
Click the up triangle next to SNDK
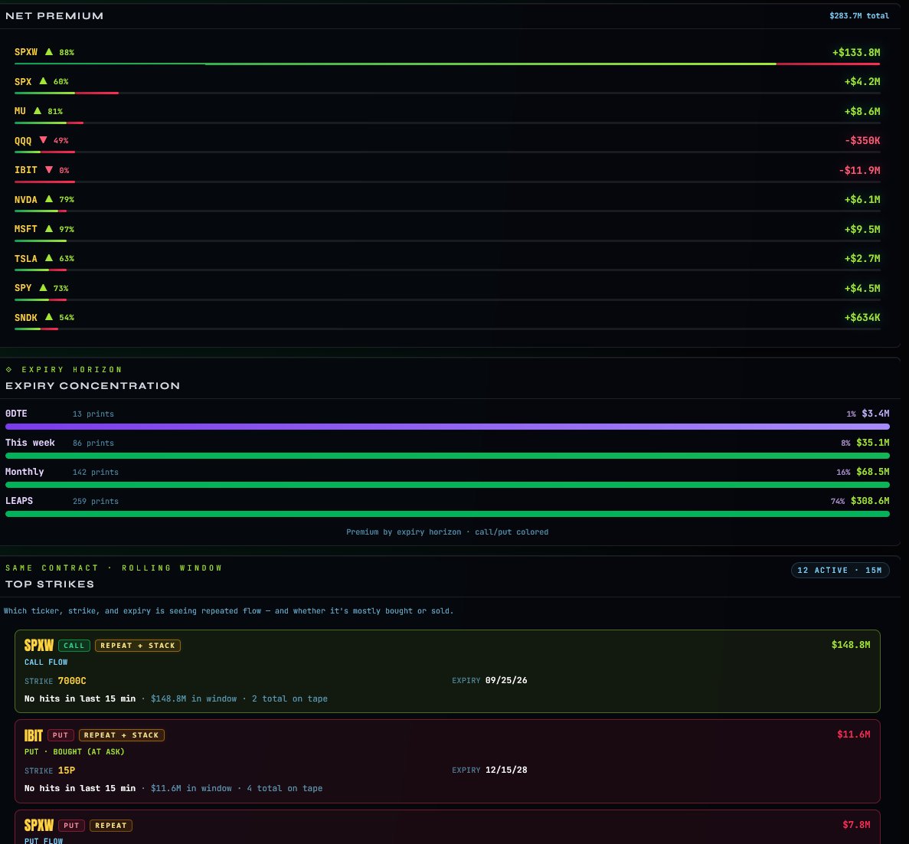coord(49,317)
